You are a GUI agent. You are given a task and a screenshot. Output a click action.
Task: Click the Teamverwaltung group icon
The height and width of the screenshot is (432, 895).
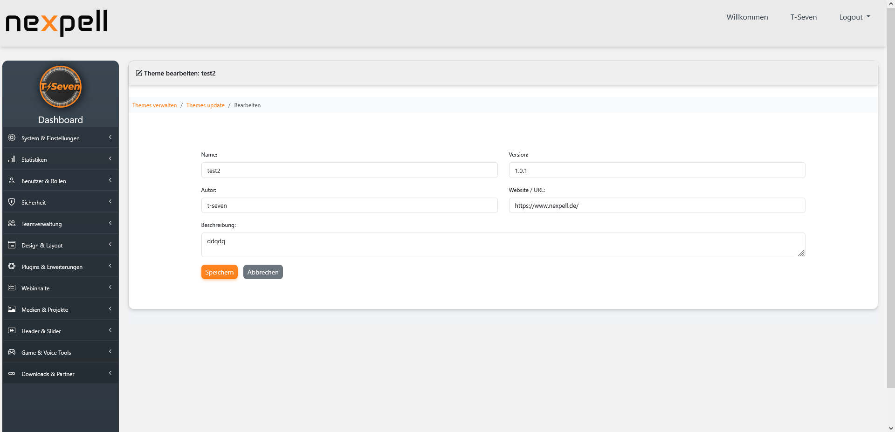11,223
